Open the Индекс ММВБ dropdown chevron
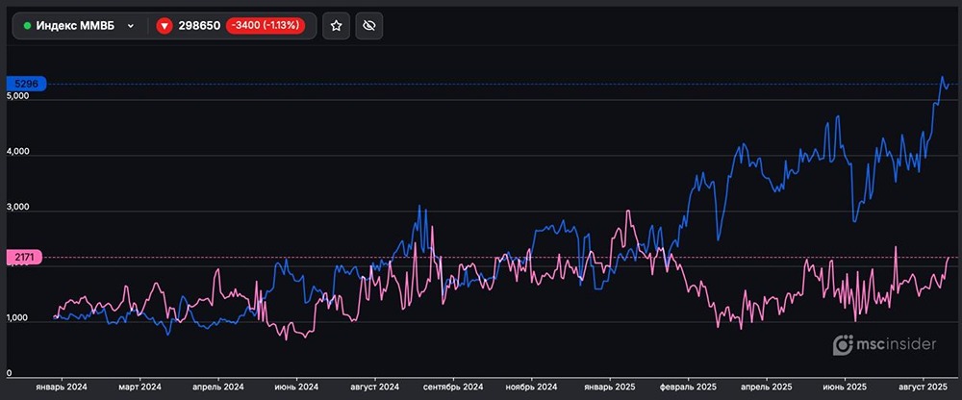Screen dimensions: 962x400 coord(130,26)
